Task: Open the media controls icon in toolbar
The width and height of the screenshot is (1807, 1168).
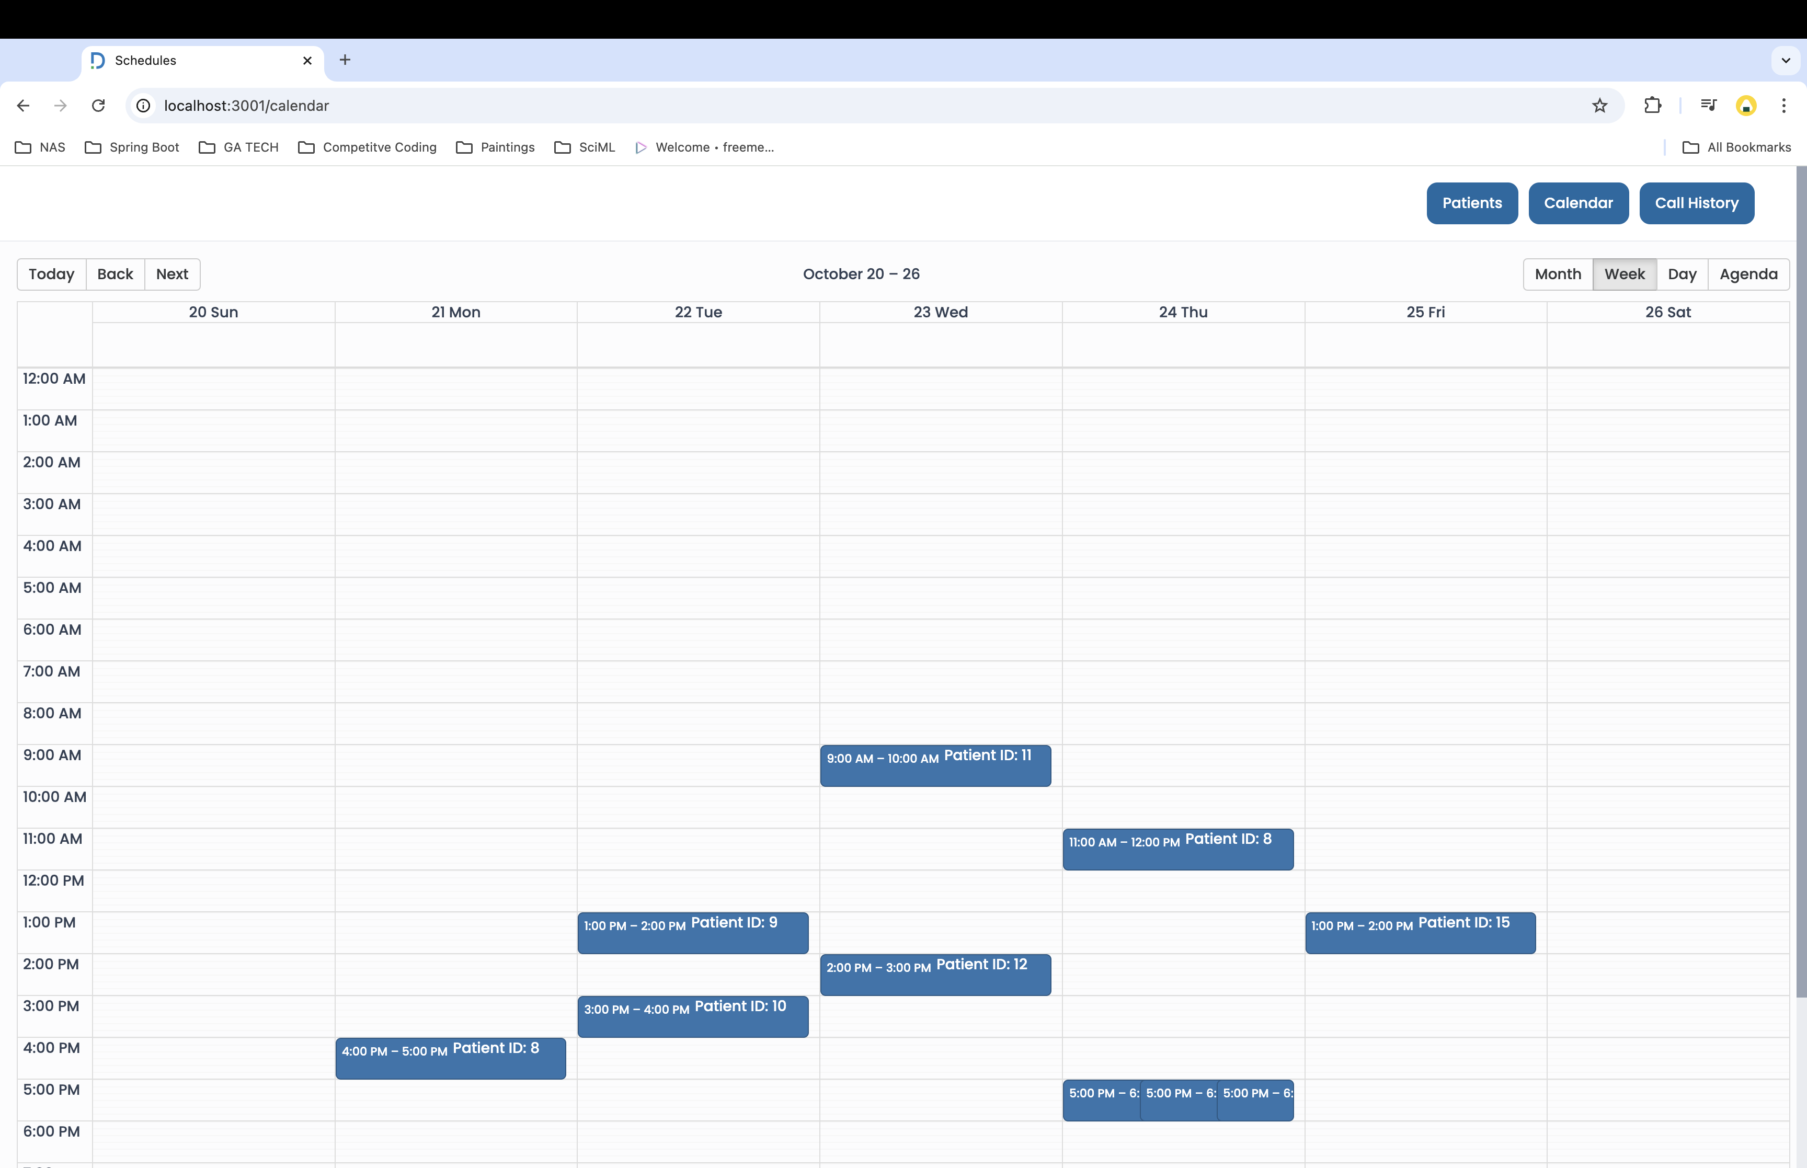Action: point(1708,106)
